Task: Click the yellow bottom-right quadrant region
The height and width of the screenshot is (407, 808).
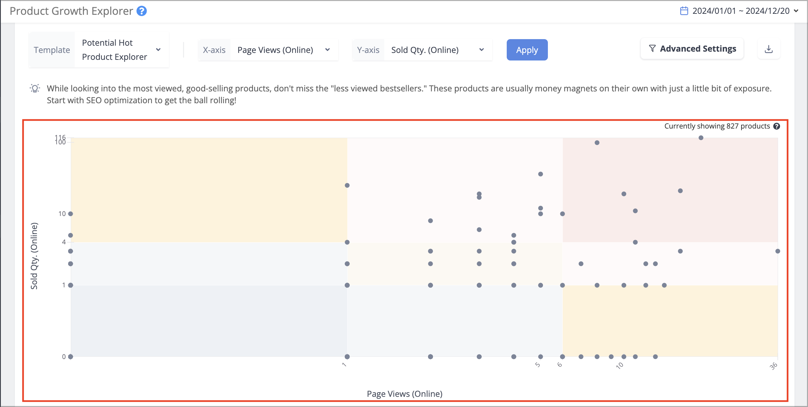Action: (x=670, y=321)
